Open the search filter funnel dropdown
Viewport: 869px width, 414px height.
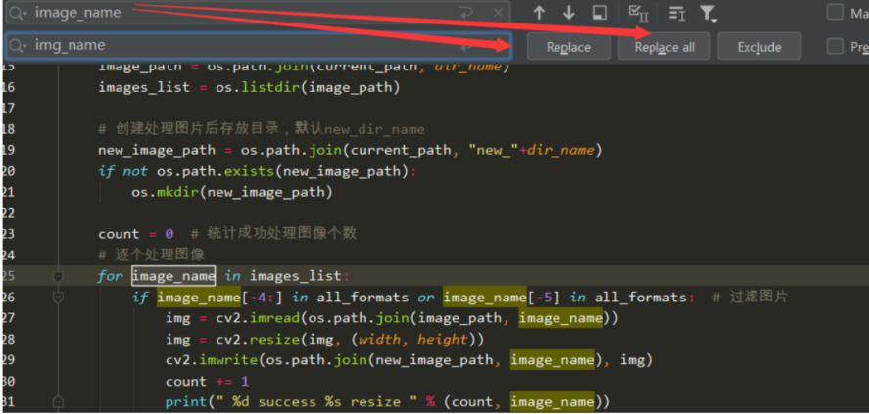[x=708, y=14]
